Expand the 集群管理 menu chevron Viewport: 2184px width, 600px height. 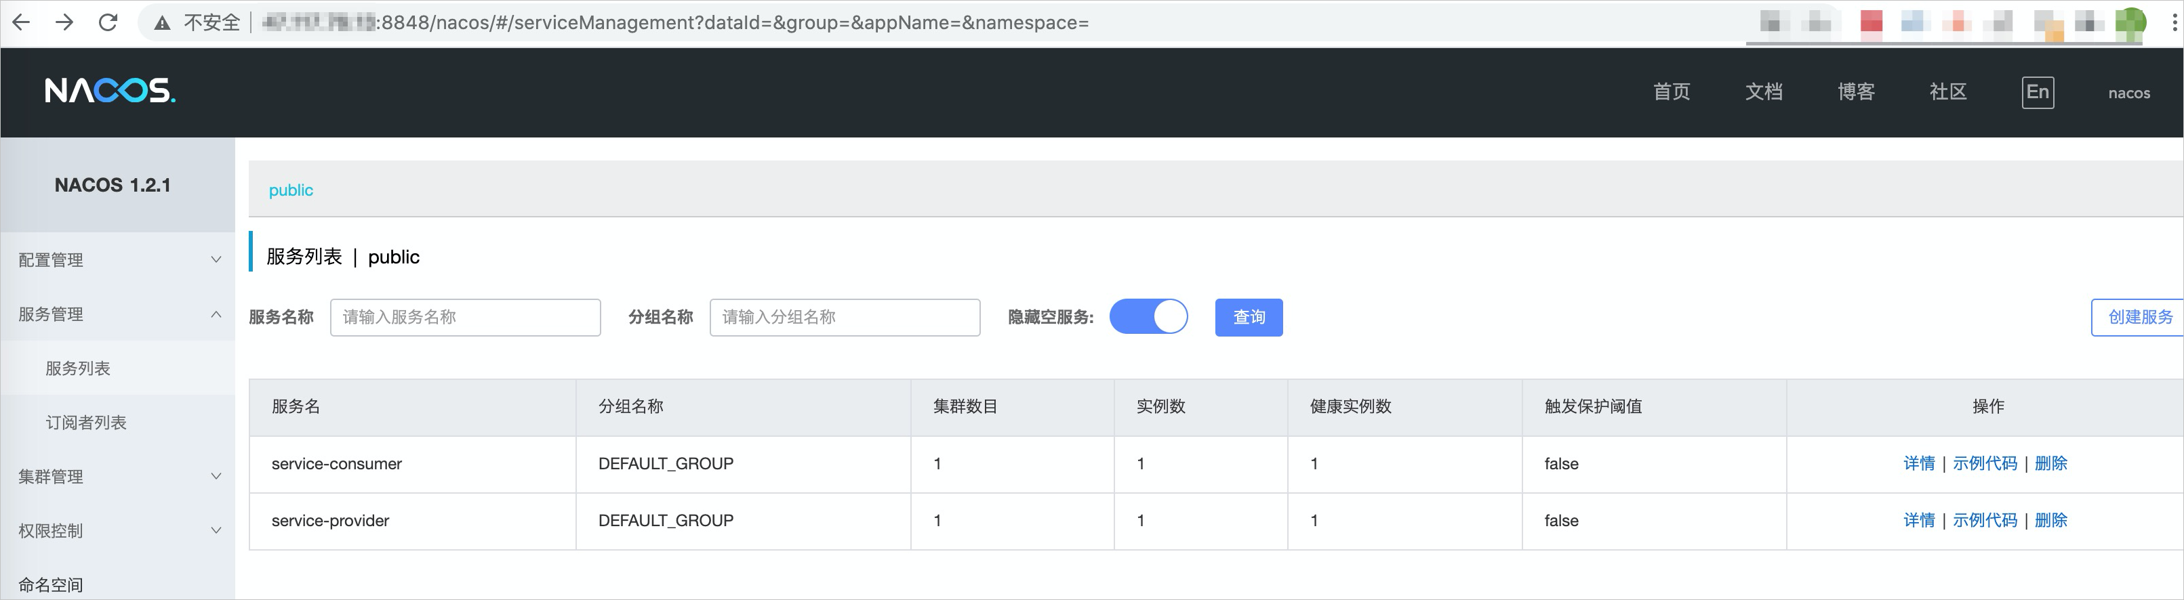coord(216,476)
